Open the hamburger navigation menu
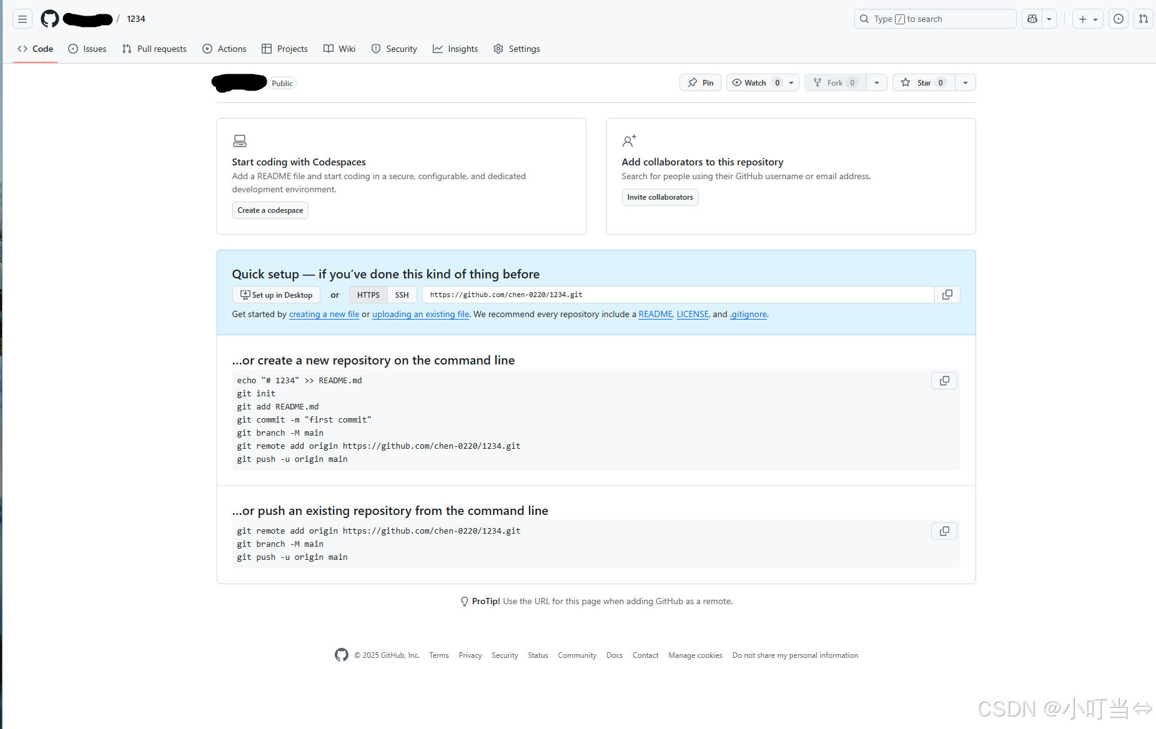1156x729 pixels. [x=22, y=19]
